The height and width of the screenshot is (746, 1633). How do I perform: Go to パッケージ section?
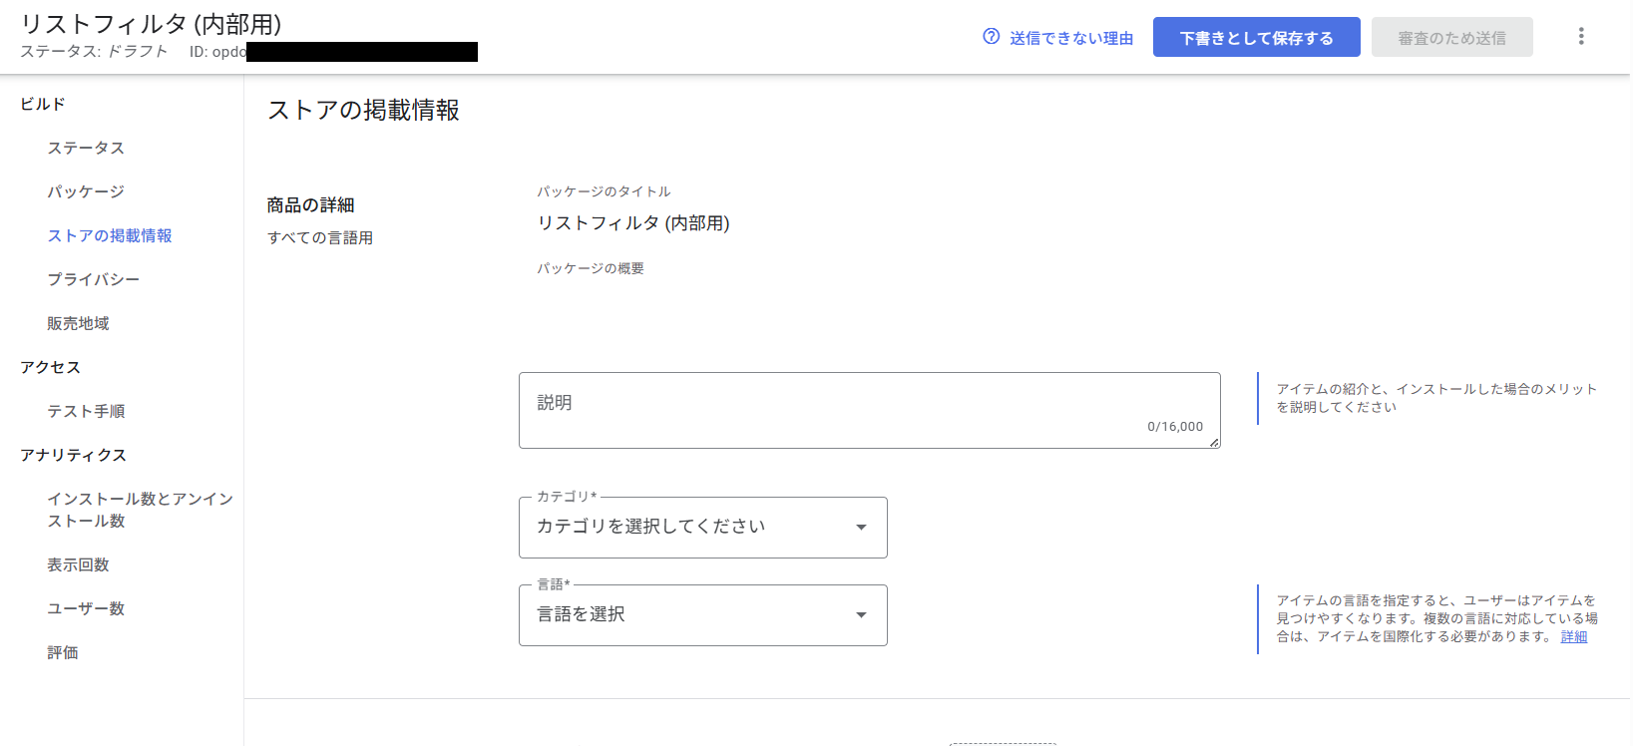click(86, 191)
